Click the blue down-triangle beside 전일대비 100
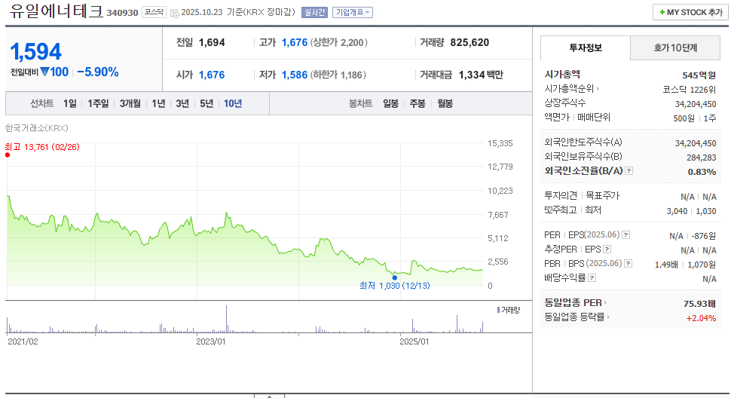This screenshot has height=398, width=731. pos(44,72)
